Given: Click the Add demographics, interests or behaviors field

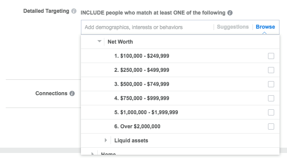Looking at the screenshot, I should (x=147, y=27).
